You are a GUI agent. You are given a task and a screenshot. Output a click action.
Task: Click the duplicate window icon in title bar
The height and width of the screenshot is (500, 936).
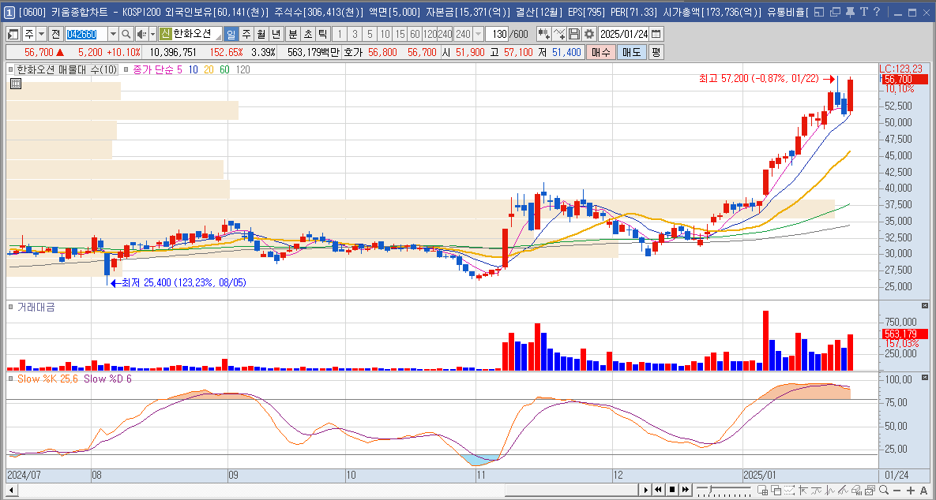tap(835, 11)
